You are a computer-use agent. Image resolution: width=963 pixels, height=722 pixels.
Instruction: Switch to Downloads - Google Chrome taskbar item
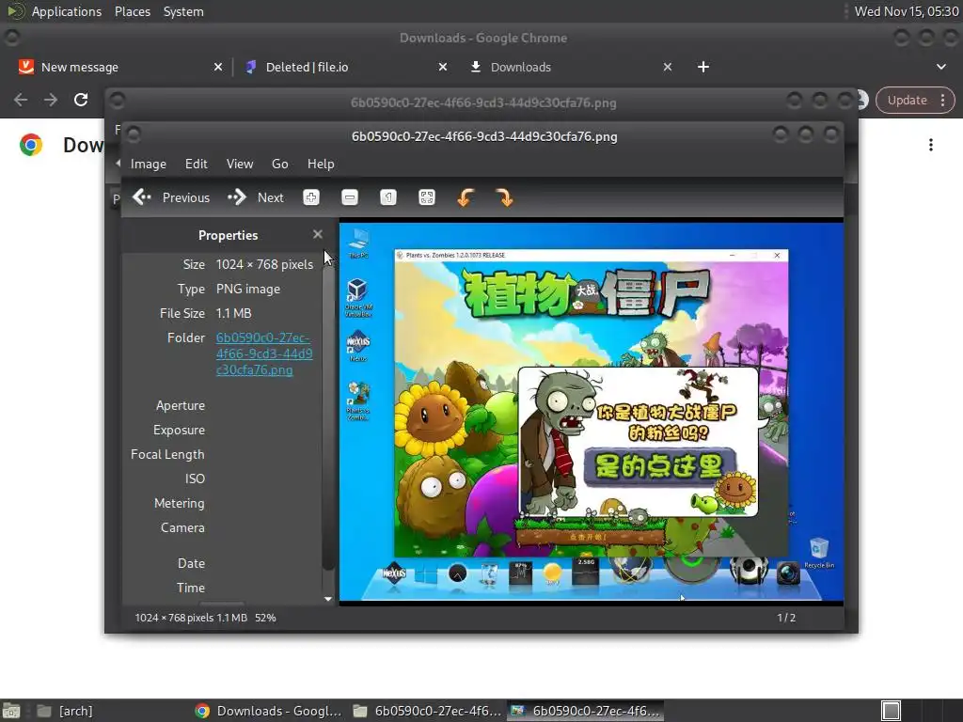[268, 711]
